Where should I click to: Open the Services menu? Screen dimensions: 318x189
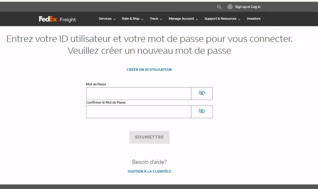pos(105,19)
